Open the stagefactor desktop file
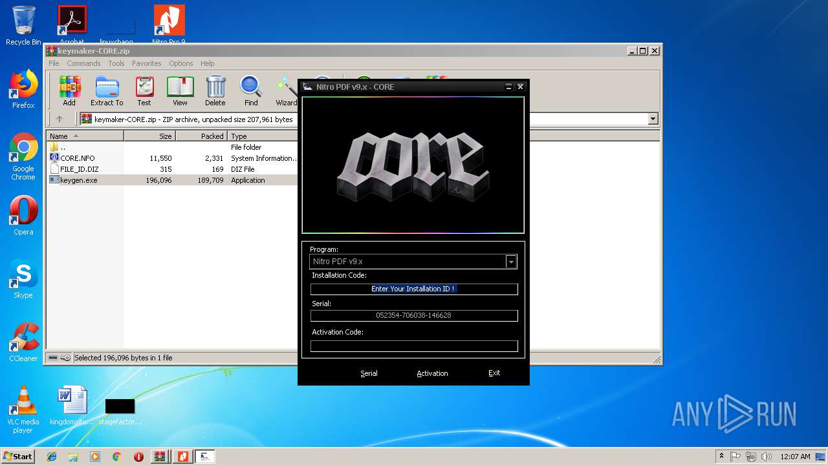The width and height of the screenshot is (828, 465). [x=120, y=410]
